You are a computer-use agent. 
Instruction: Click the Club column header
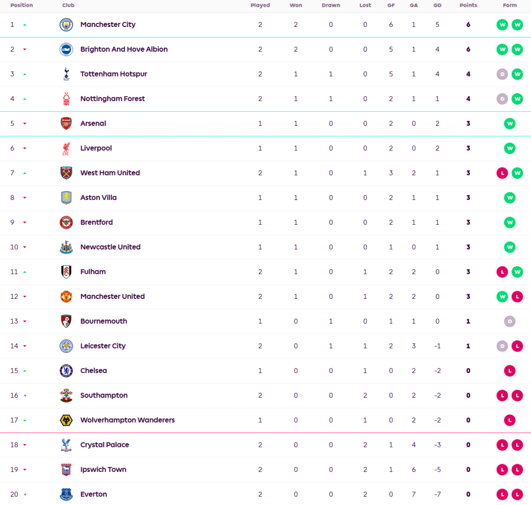[x=68, y=5]
